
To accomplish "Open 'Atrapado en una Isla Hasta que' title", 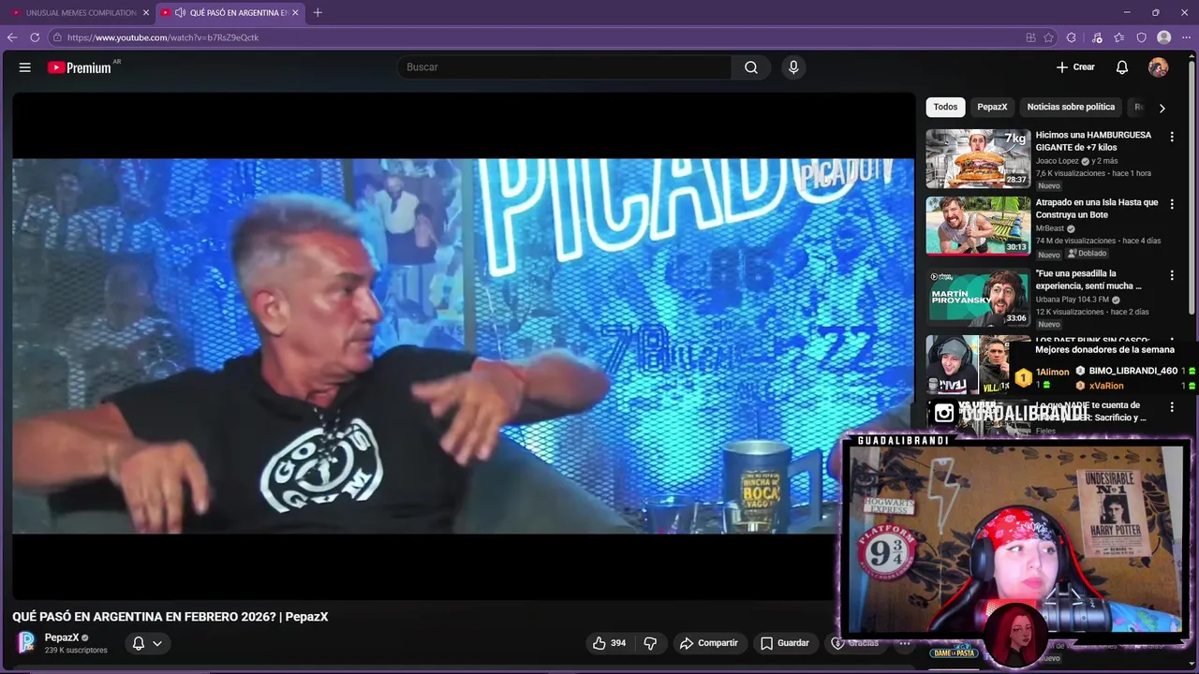I will point(1097,209).
